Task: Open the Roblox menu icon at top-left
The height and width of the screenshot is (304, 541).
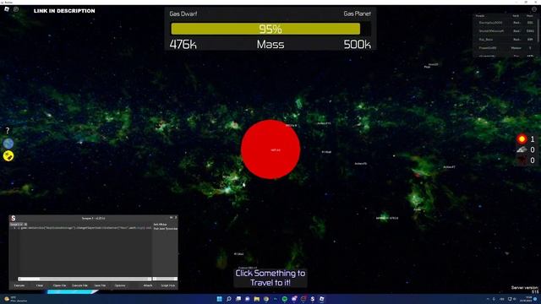Action: click(7, 9)
